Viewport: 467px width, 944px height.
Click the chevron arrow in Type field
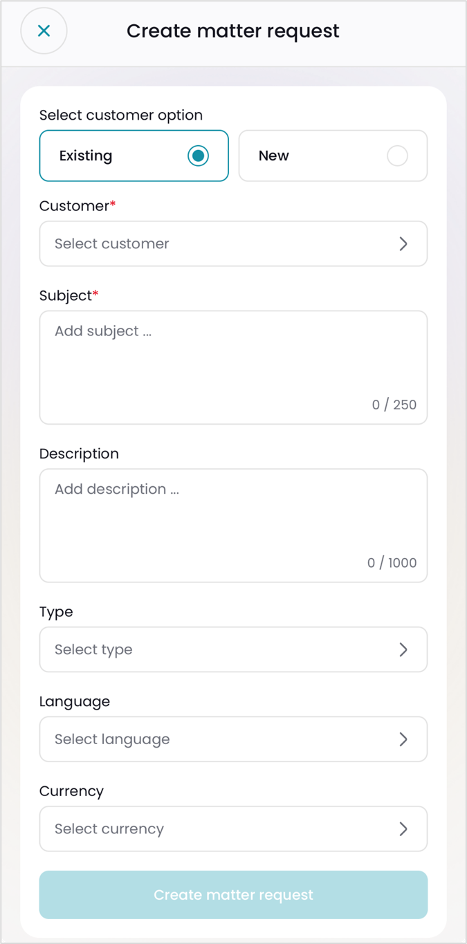403,649
